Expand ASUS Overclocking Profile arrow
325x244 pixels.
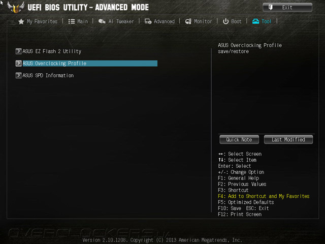coord(18,63)
